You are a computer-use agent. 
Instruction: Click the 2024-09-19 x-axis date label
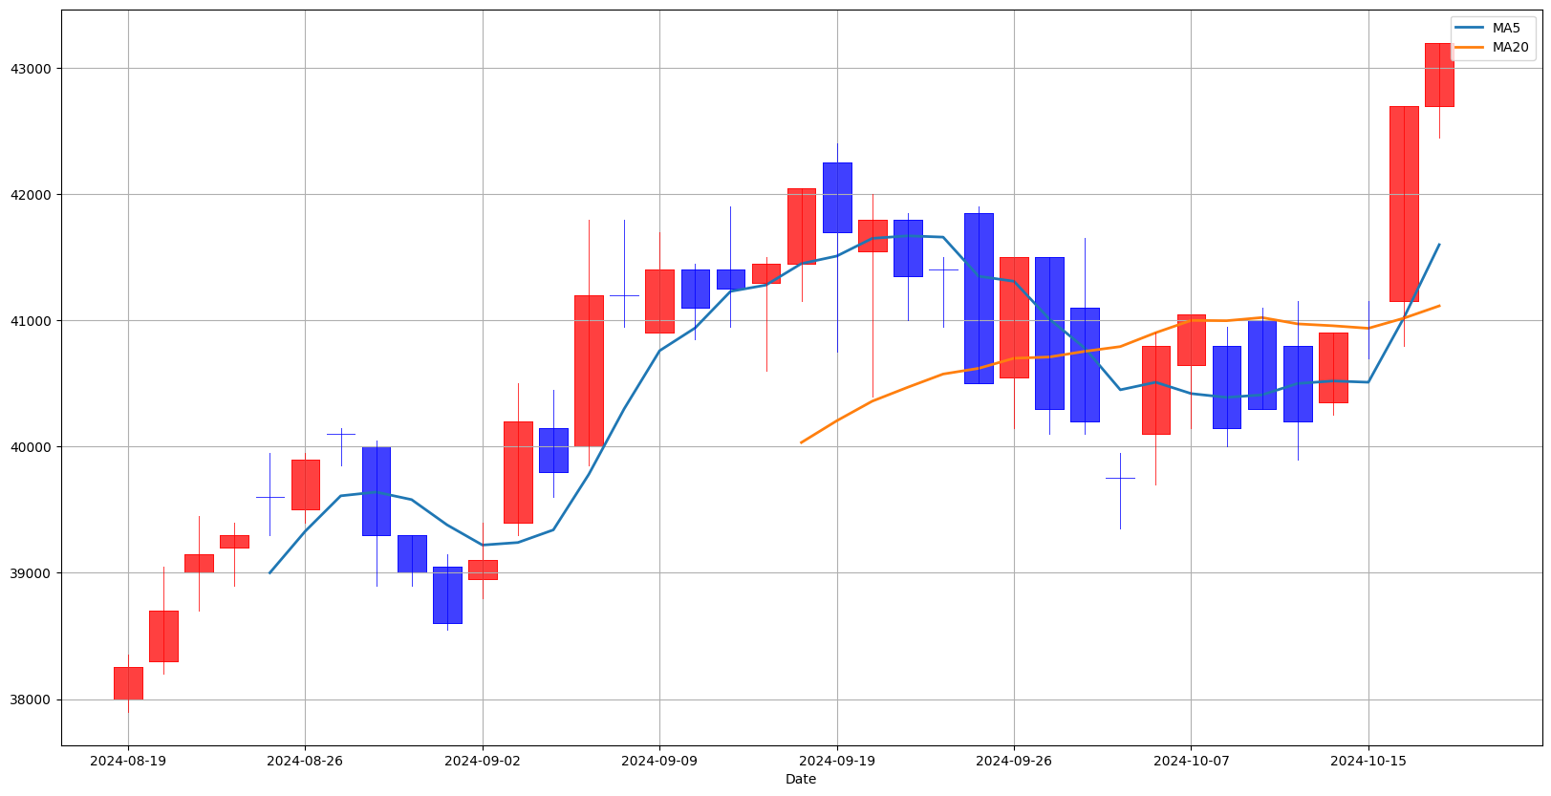point(837,762)
